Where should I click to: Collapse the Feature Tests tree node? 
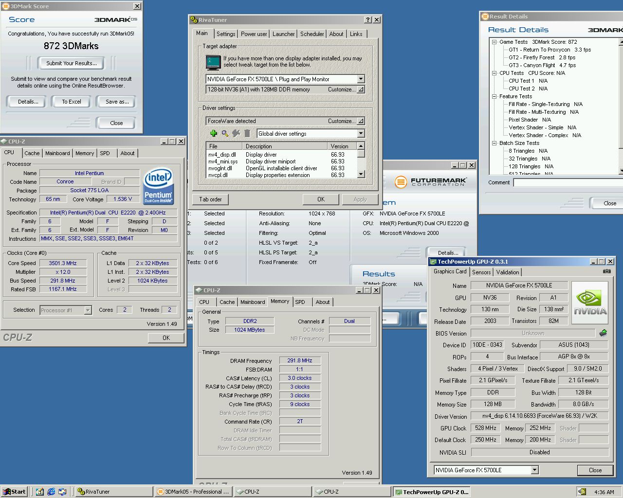494,96
